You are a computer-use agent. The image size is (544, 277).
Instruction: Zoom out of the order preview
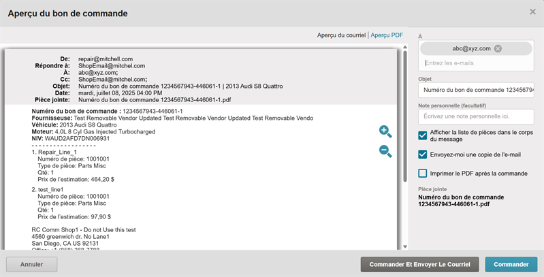(x=385, y=151)
